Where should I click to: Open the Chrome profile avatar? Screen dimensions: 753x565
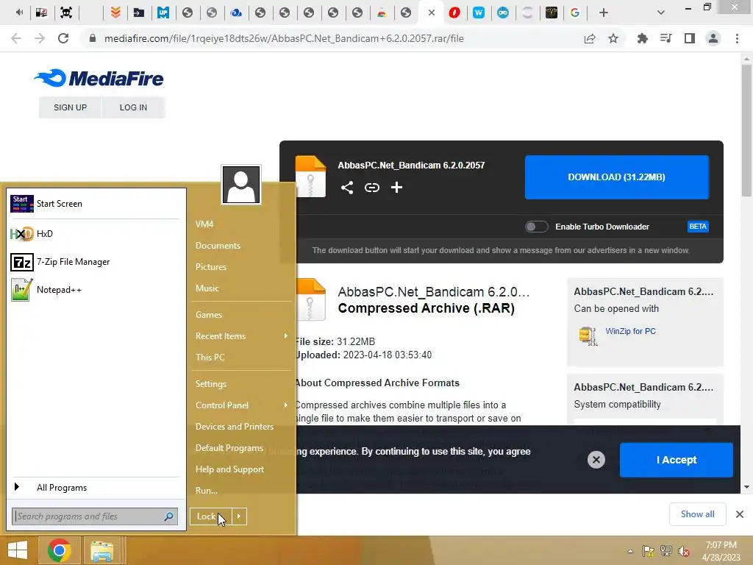(713, 38)
